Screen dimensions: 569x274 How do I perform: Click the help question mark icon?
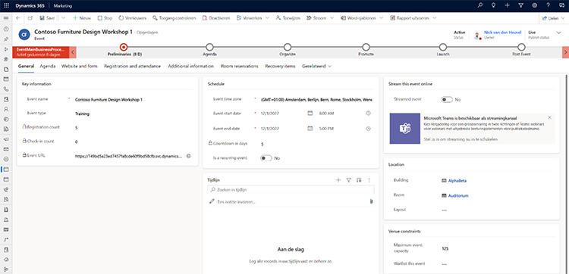(549, 6)
